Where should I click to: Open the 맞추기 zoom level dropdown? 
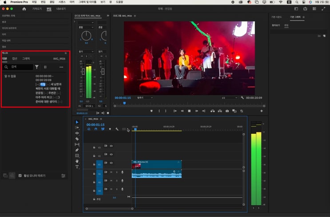pyautogui.click(x=145, y=97)
